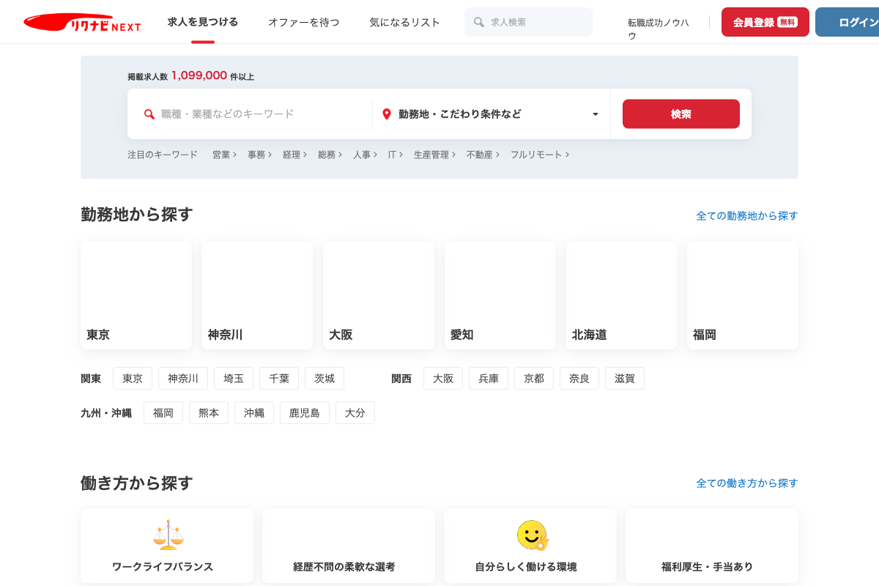Choose the 京都 chip under 関西
The width and height of the screenshot is (879, 586).
point(534,379)
